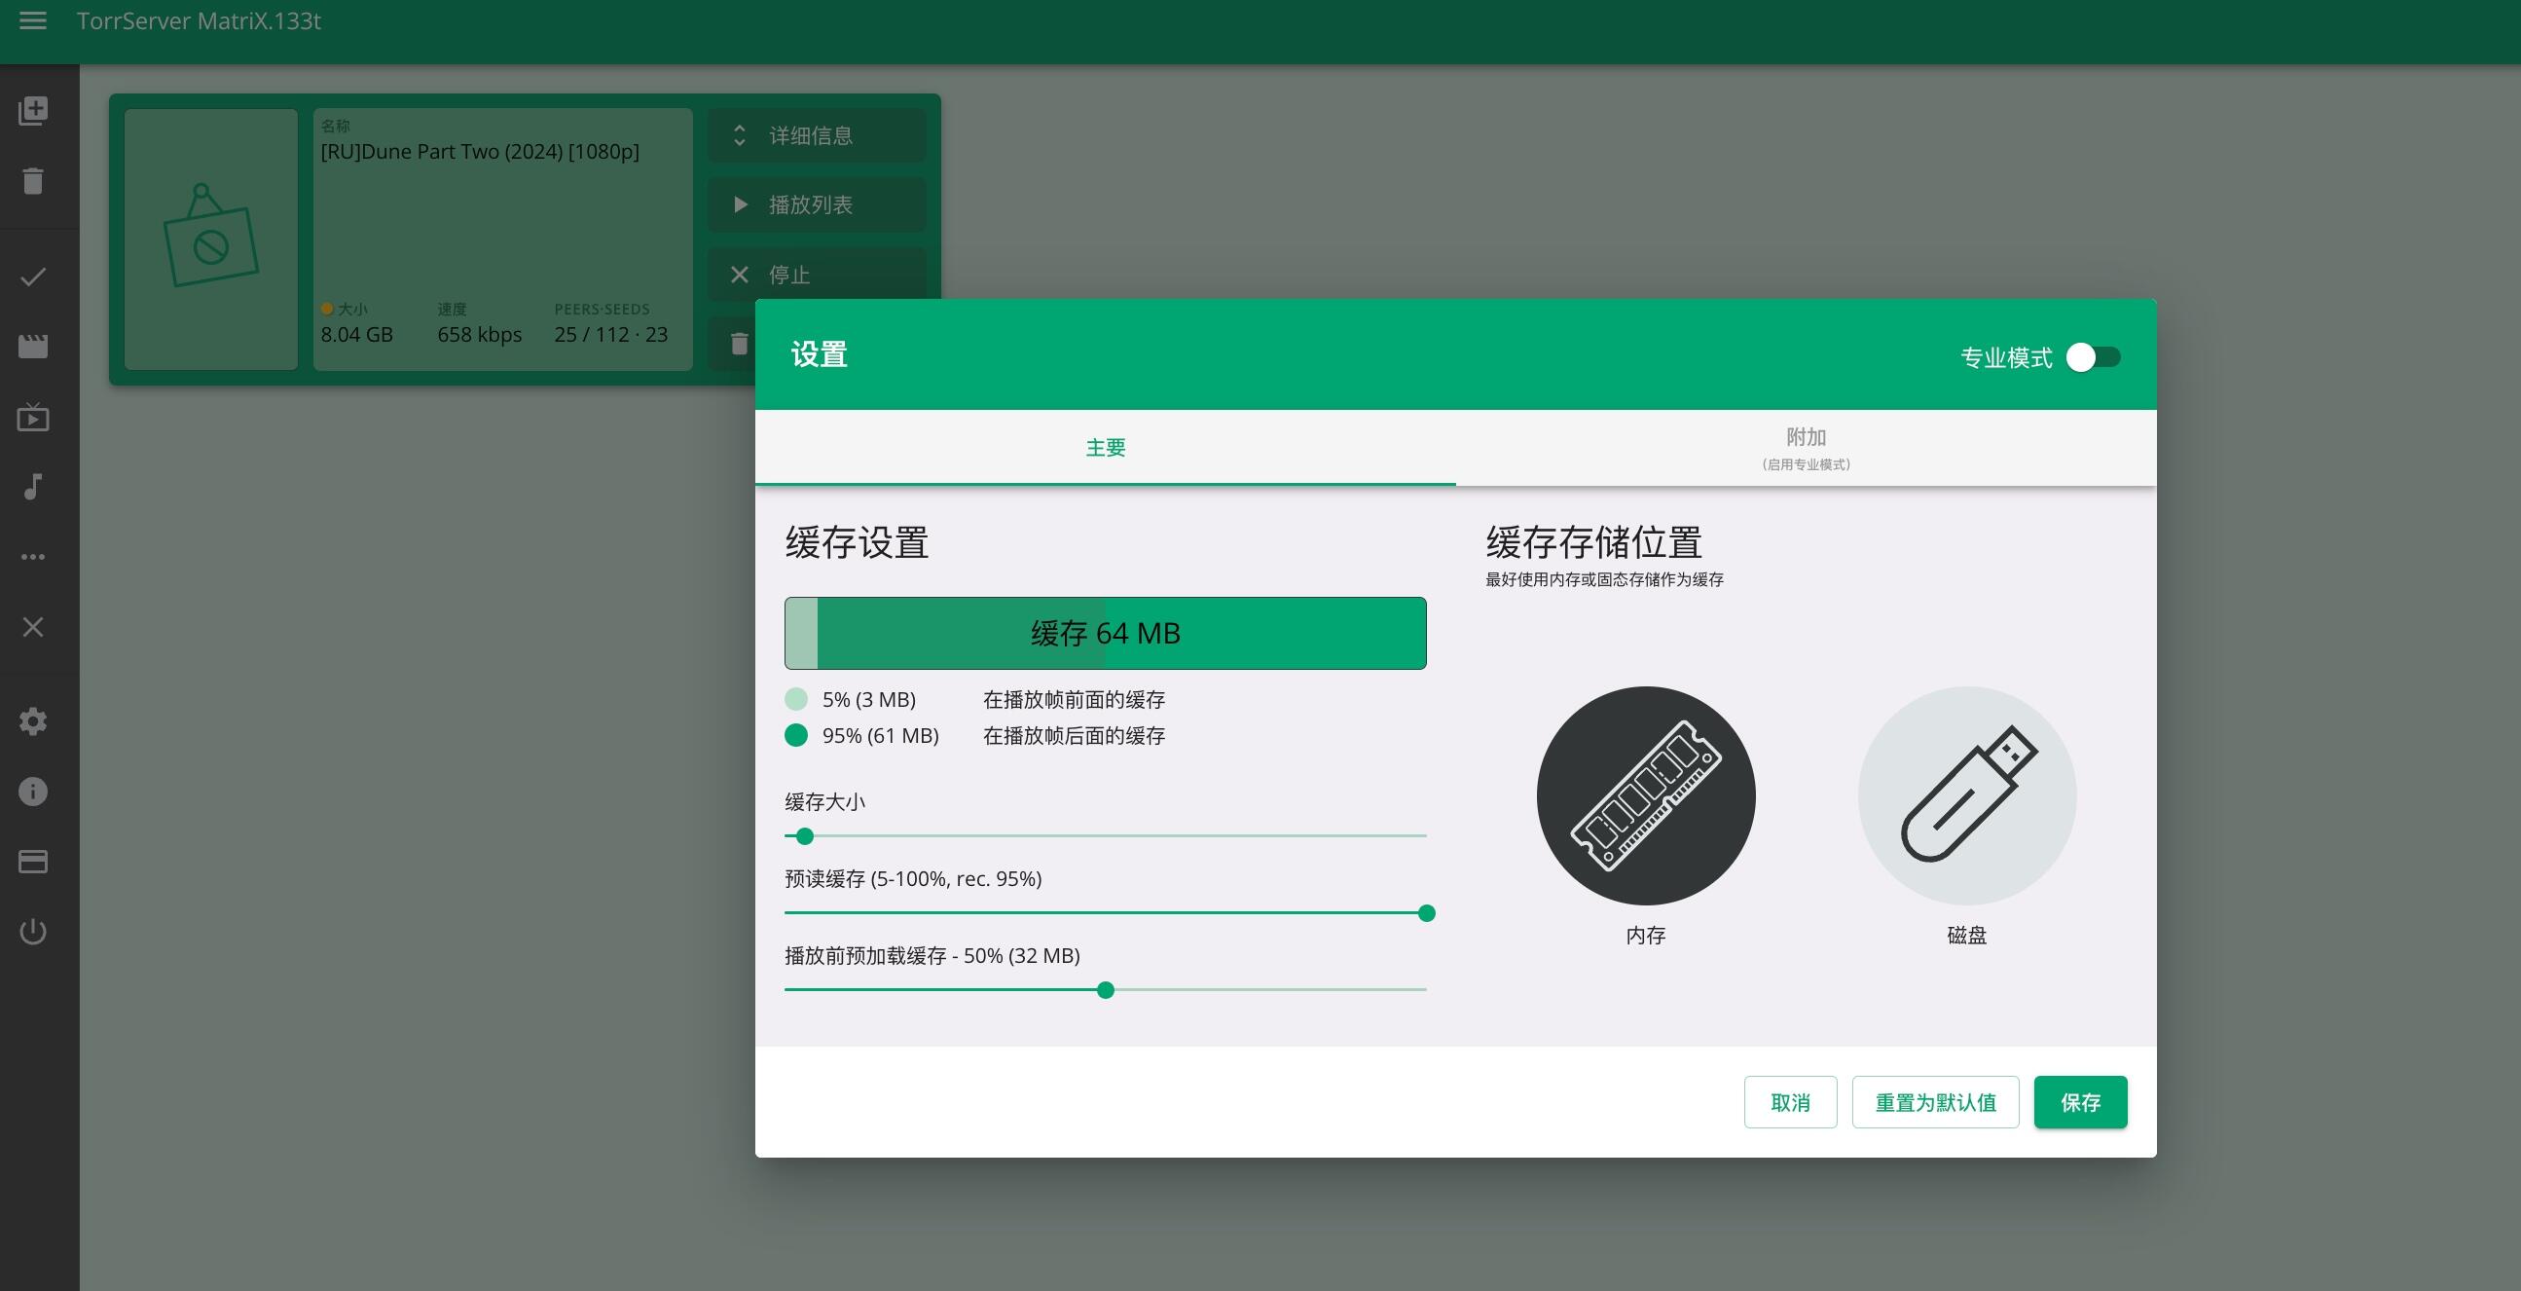The height and width of the screenshot is (1291, 2521).
Task: Click the 播放前预加载缓存 slider handle
Action: pos(1106,990)
